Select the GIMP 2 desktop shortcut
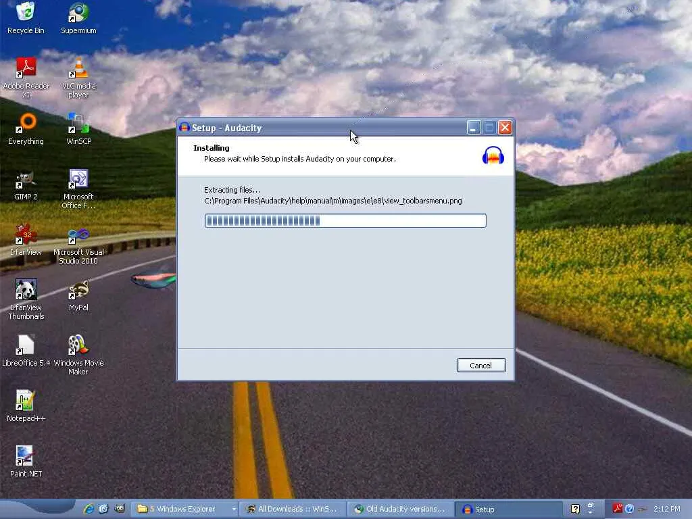The image size is (692, 519). coord(26,185)
